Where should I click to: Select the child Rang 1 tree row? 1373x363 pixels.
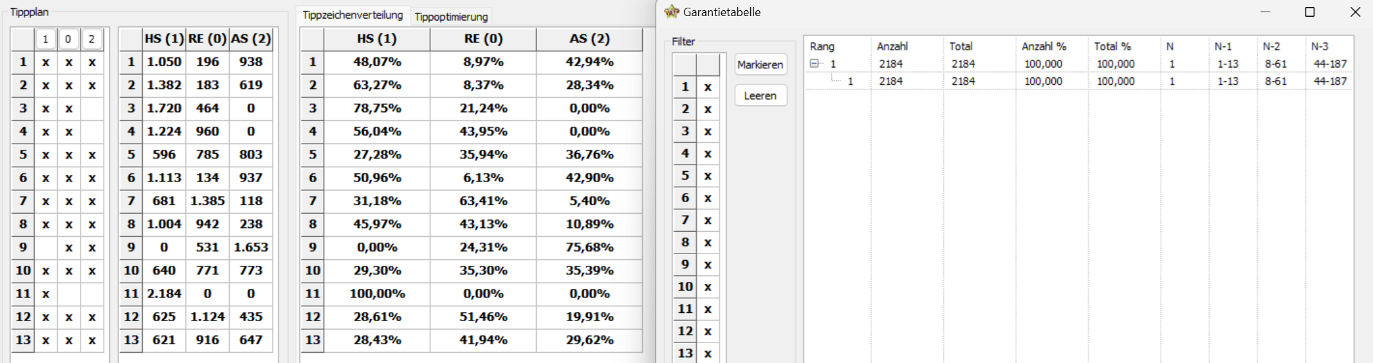pyautogui.click(x=1079, y=81)
